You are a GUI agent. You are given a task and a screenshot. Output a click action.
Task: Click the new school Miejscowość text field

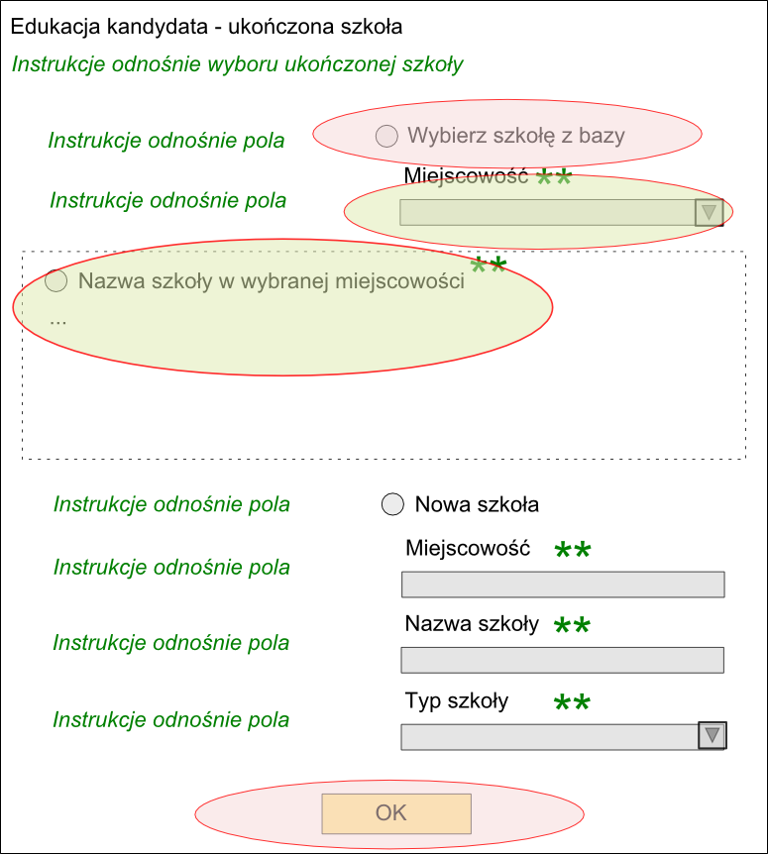tap(563, 585)
